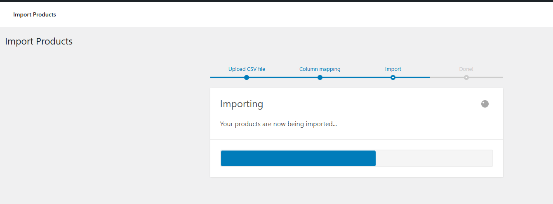Click Import Products in the top header bar

coord(35,15)
